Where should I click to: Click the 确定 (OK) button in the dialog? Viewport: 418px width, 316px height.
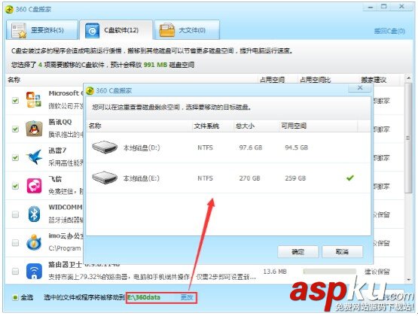(297, 251)
